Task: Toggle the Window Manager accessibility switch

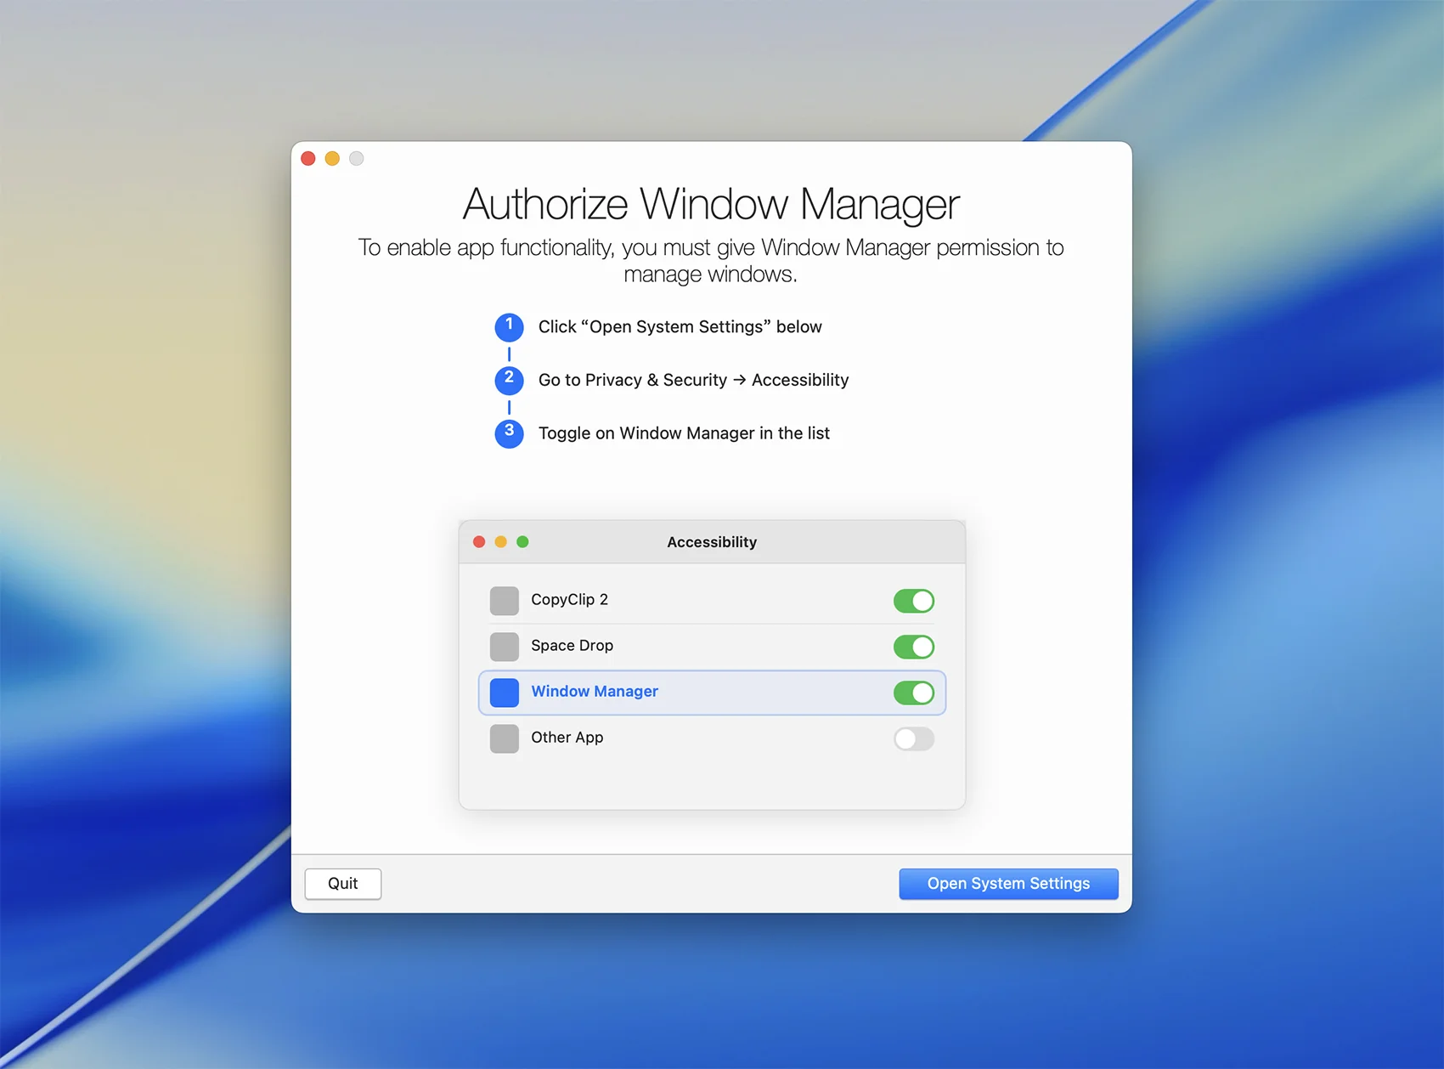Action: tap(913, 693)
